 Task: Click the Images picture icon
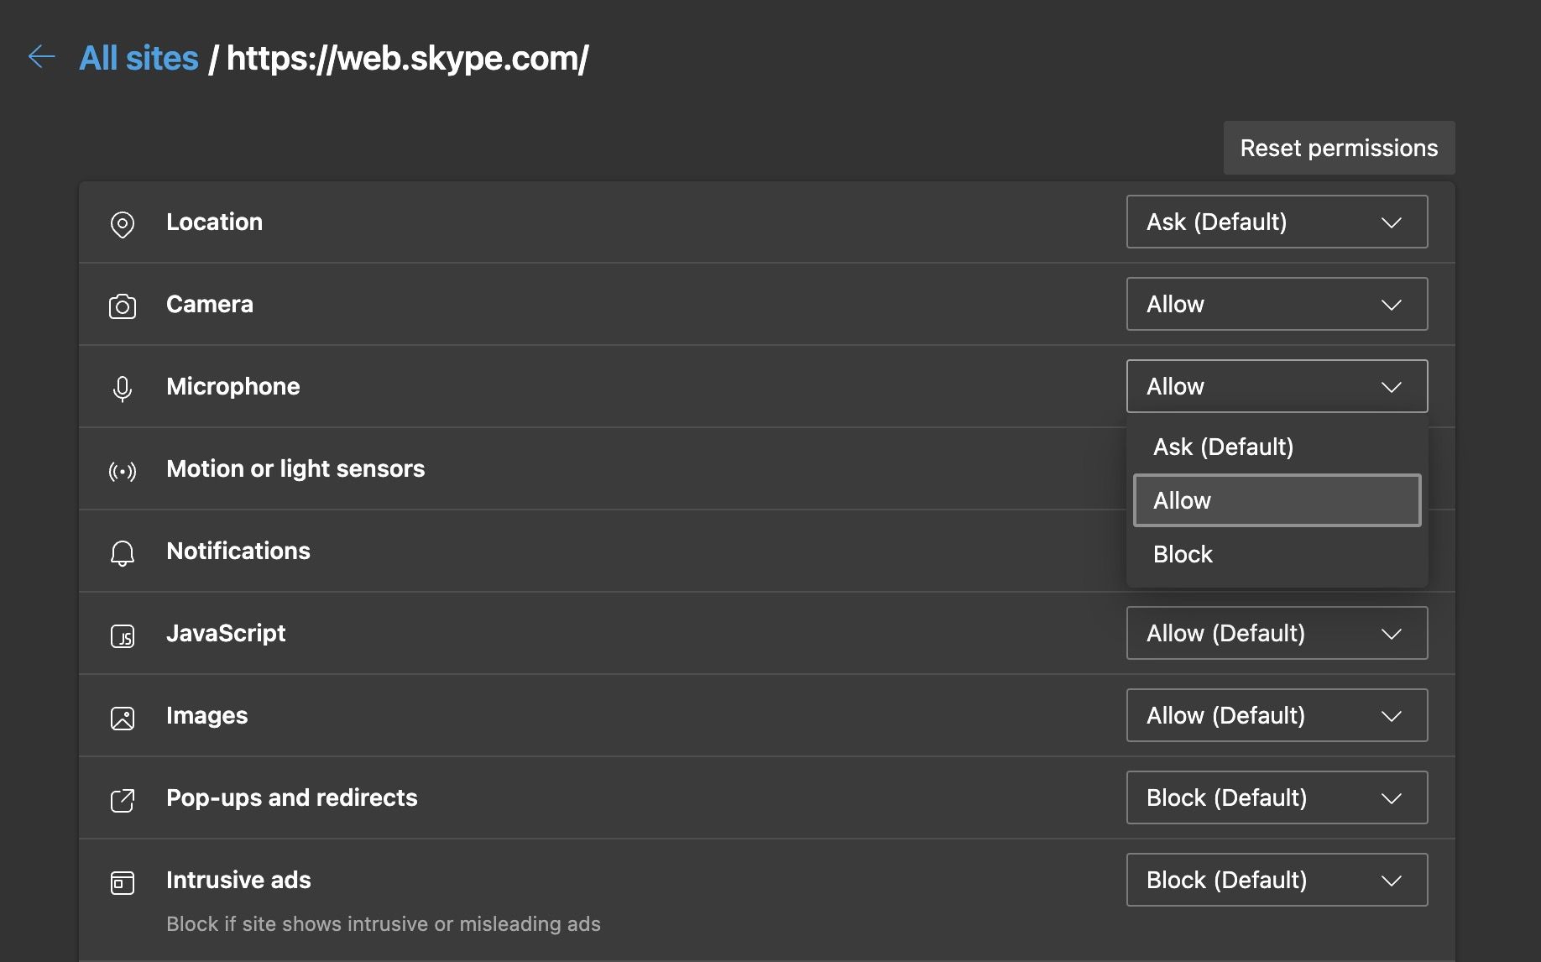123,719
